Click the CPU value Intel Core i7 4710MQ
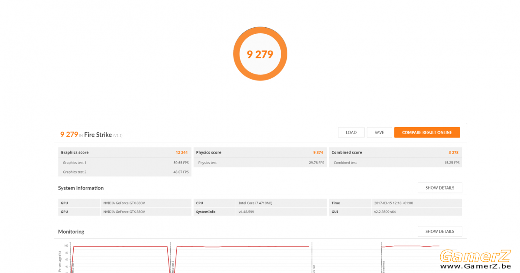This screenshot has height=273, width=520. tap(255, 203)
